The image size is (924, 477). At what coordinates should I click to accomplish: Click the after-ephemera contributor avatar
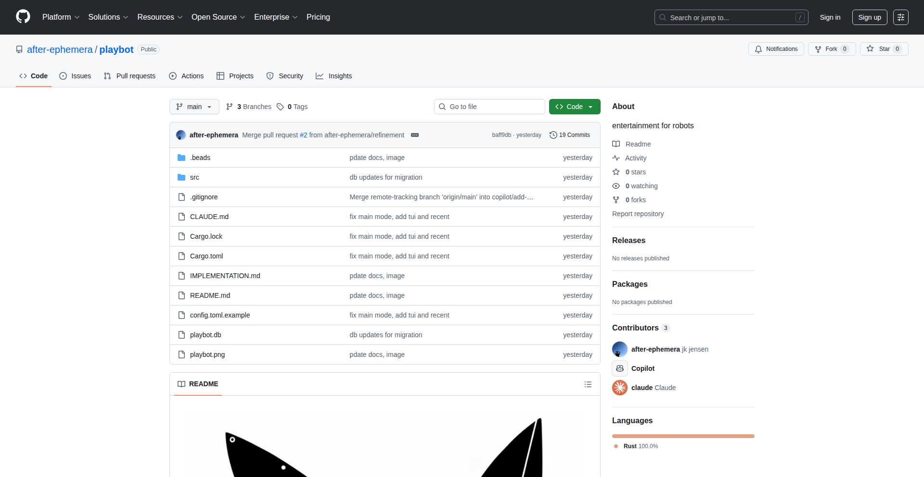(x=620, y=349)
